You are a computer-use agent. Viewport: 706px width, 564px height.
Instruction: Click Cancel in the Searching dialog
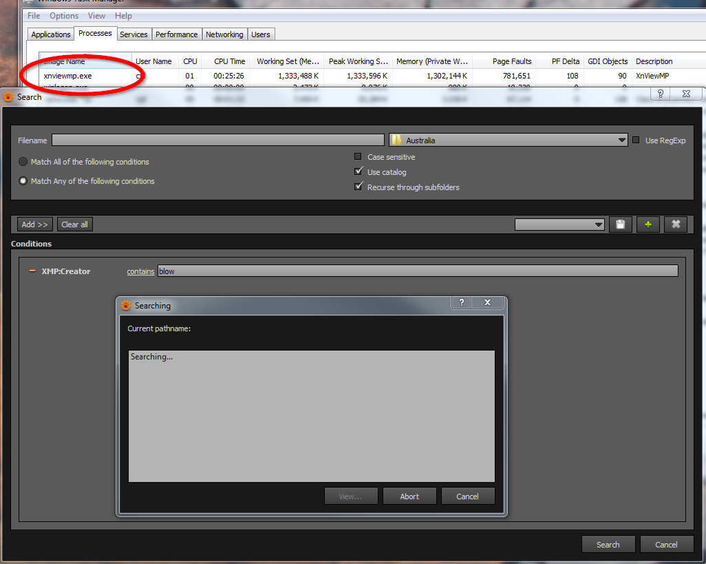(468, 496)
